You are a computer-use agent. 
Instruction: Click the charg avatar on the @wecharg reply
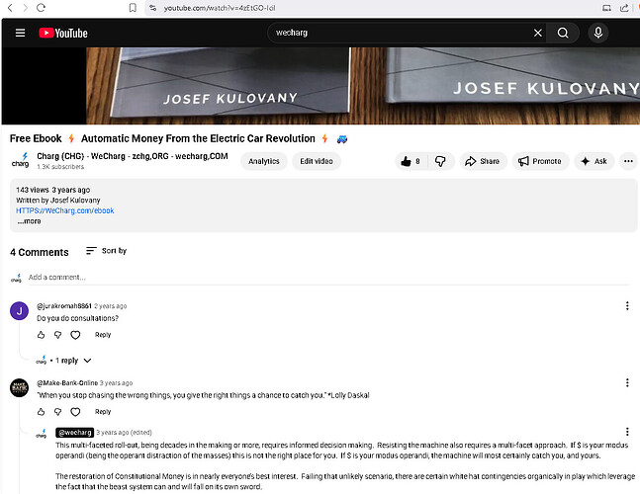click(42, 434)
